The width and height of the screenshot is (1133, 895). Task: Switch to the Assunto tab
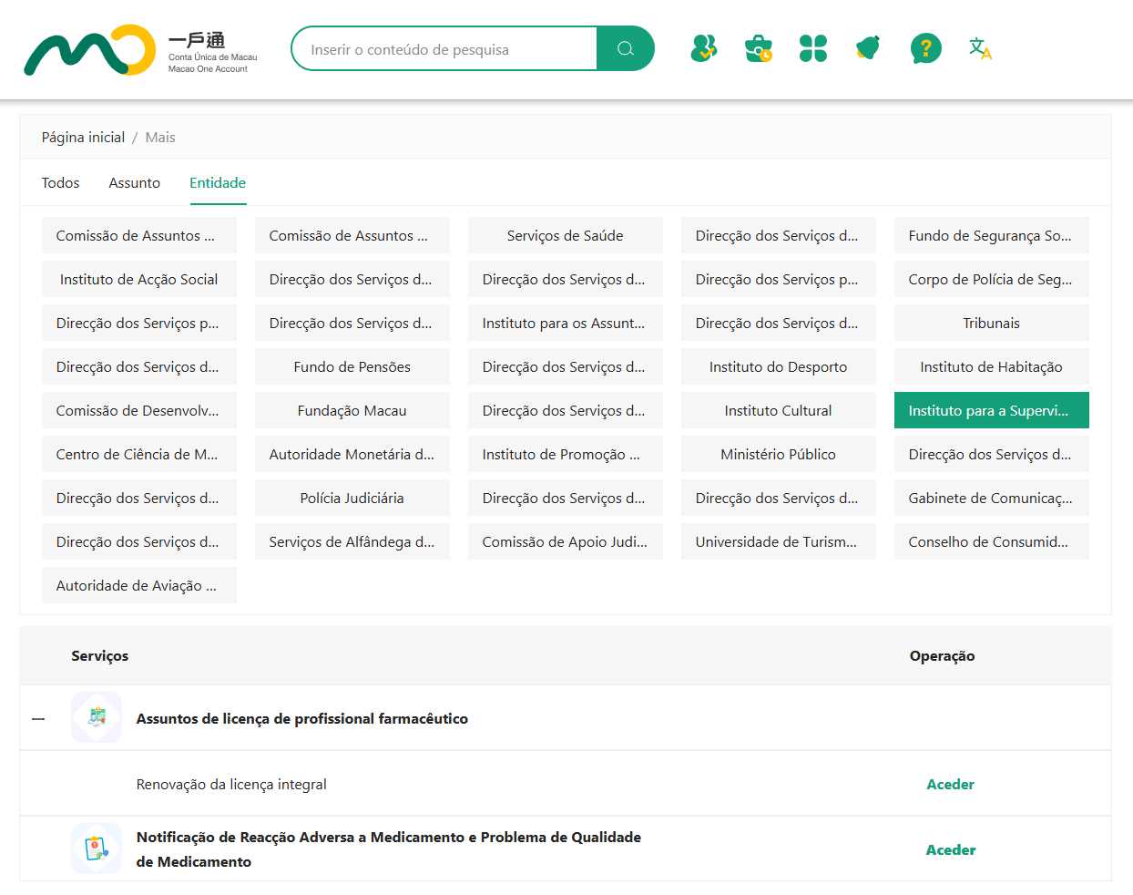point(134,183)
